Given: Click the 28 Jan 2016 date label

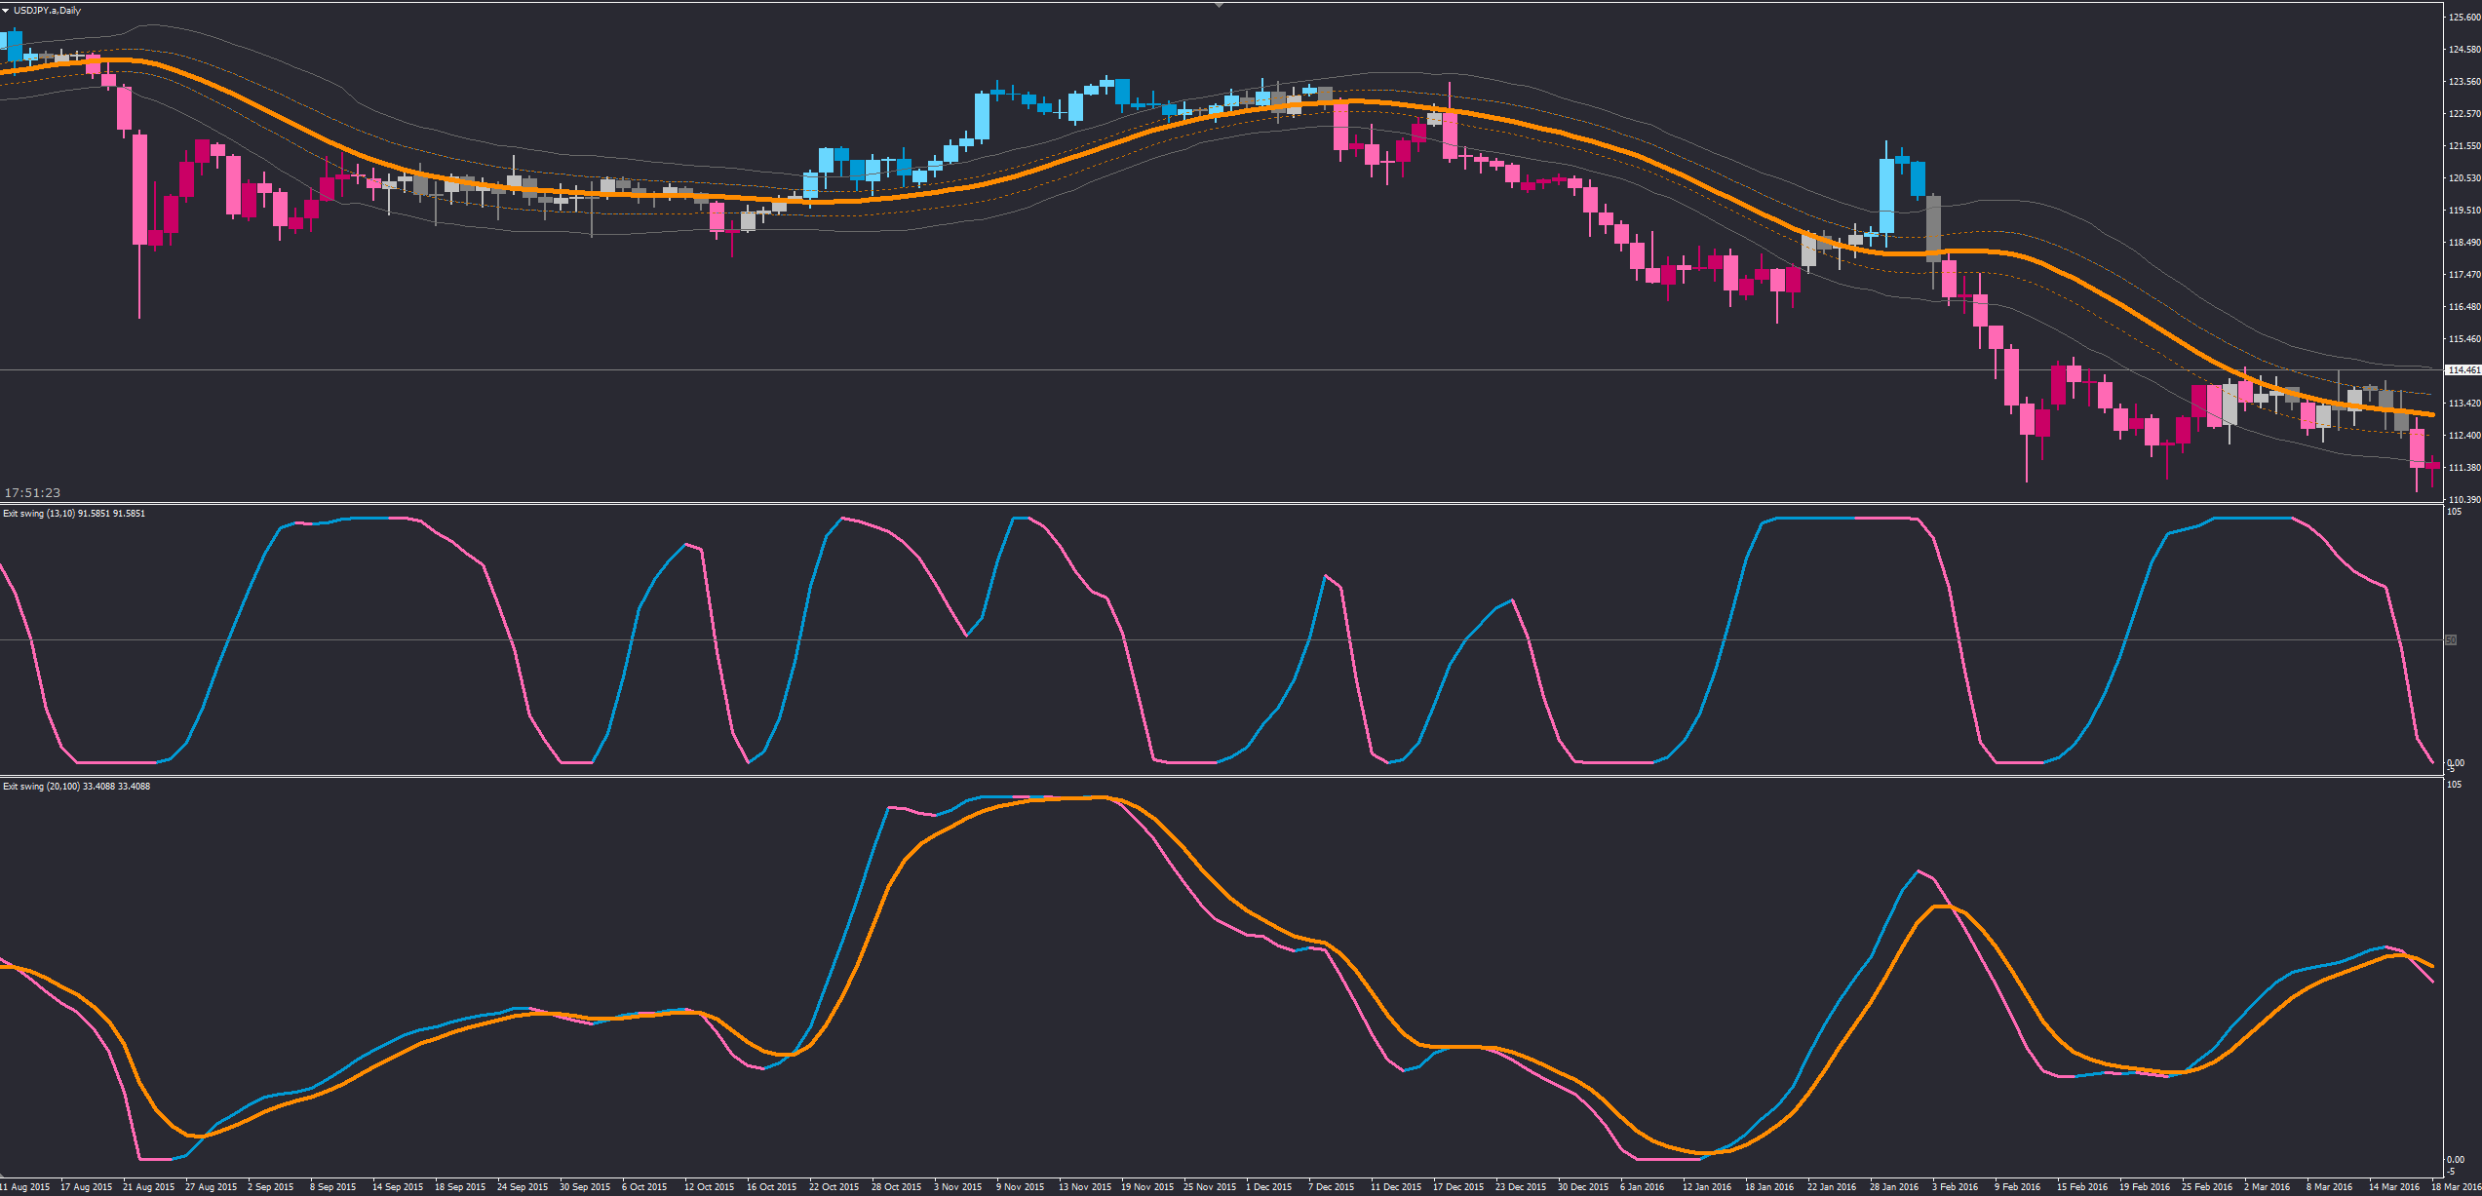Looking at the screenshot, I should coord(1893,1187).
